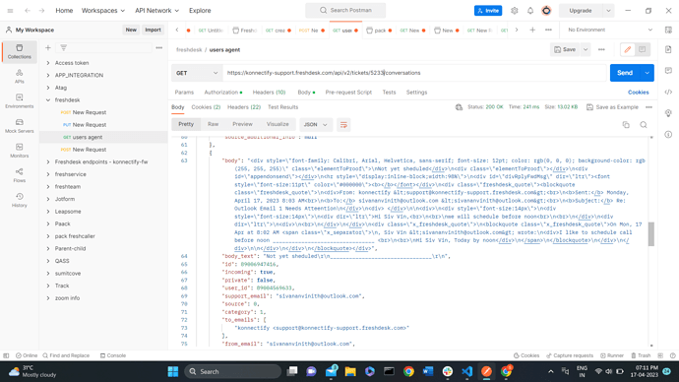The image size is (679, 382).
Task: Copy the response body with copy icon
Action: pos(626,125)
